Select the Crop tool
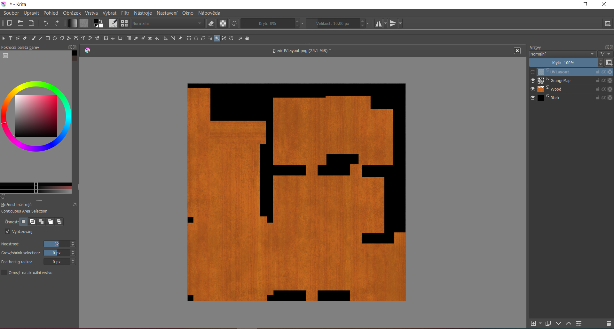Viewport: 614px width, 329px height. pos(120,38)
